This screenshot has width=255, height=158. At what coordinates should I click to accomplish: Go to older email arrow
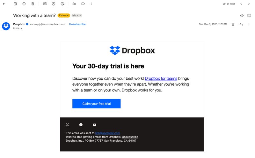pos(249,4)
